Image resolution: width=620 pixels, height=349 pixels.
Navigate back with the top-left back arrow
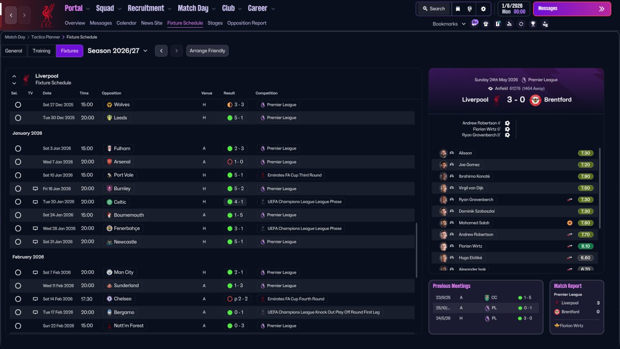[x=11, y=15]
